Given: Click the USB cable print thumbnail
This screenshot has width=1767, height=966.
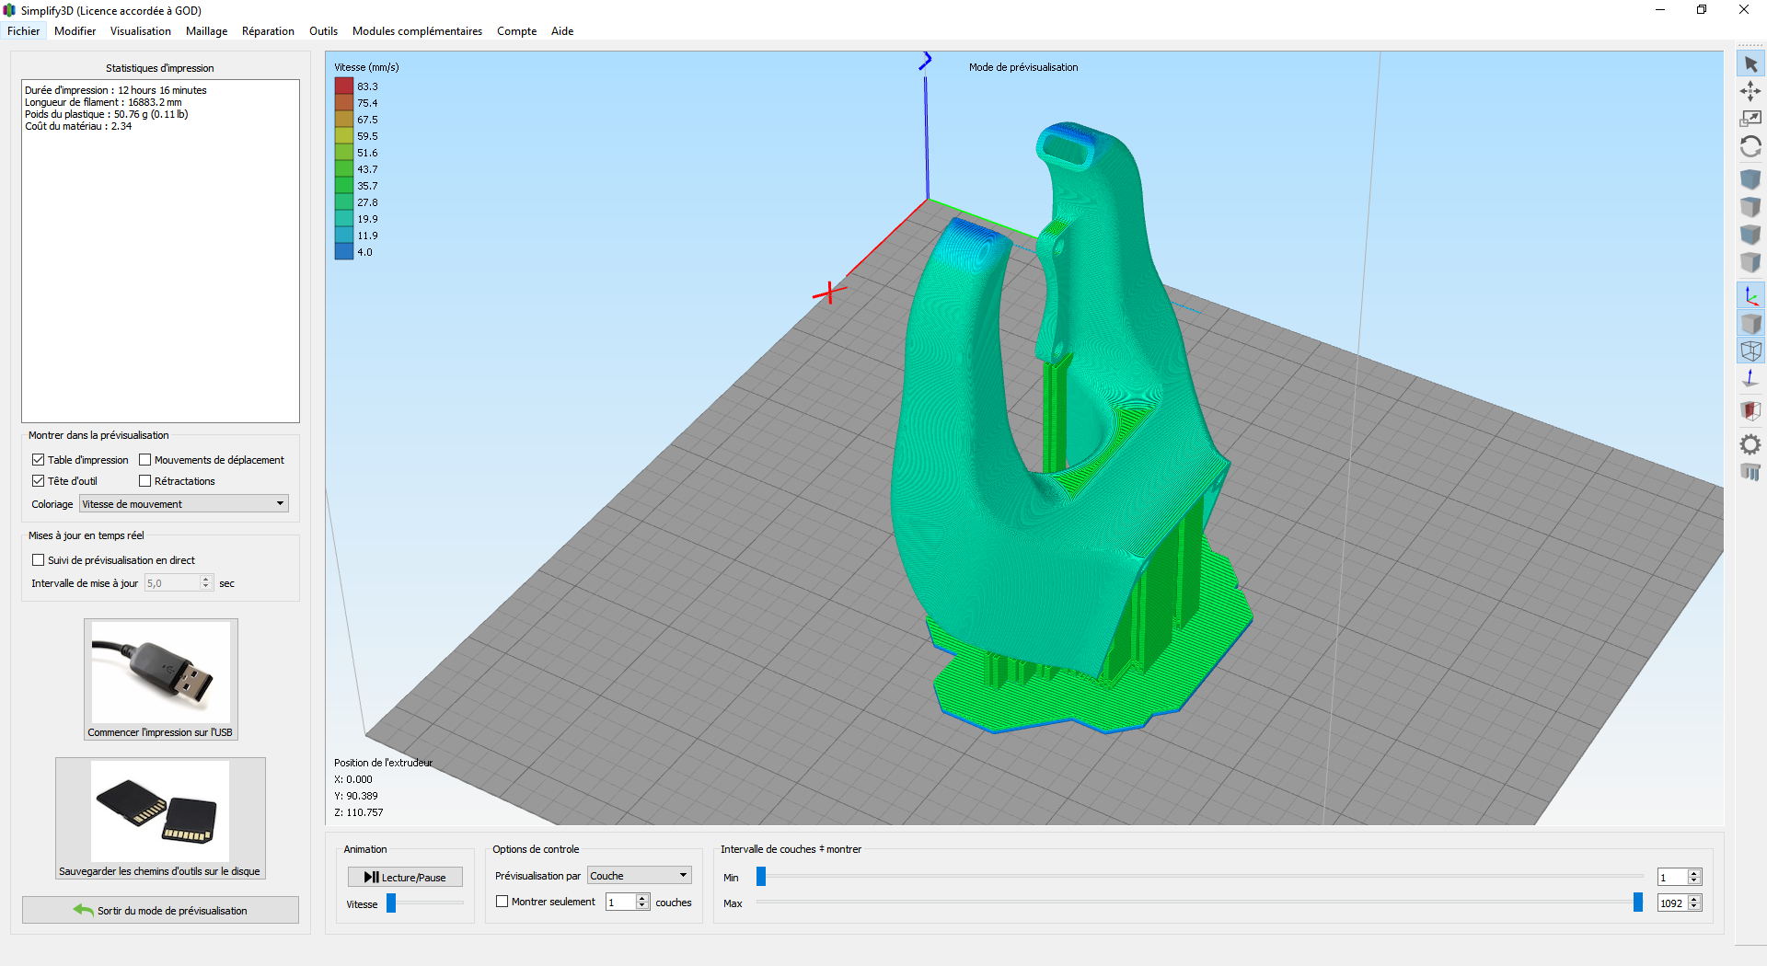Looking at the screenshot, I should 161,673.
